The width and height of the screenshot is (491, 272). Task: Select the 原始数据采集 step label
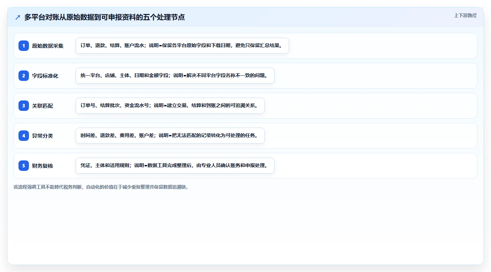click(x=48, y=46)
